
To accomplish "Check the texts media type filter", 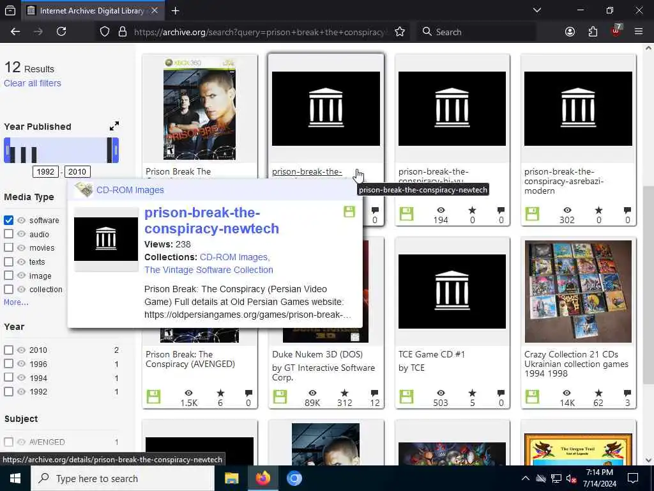I will (x=9, y=261).
